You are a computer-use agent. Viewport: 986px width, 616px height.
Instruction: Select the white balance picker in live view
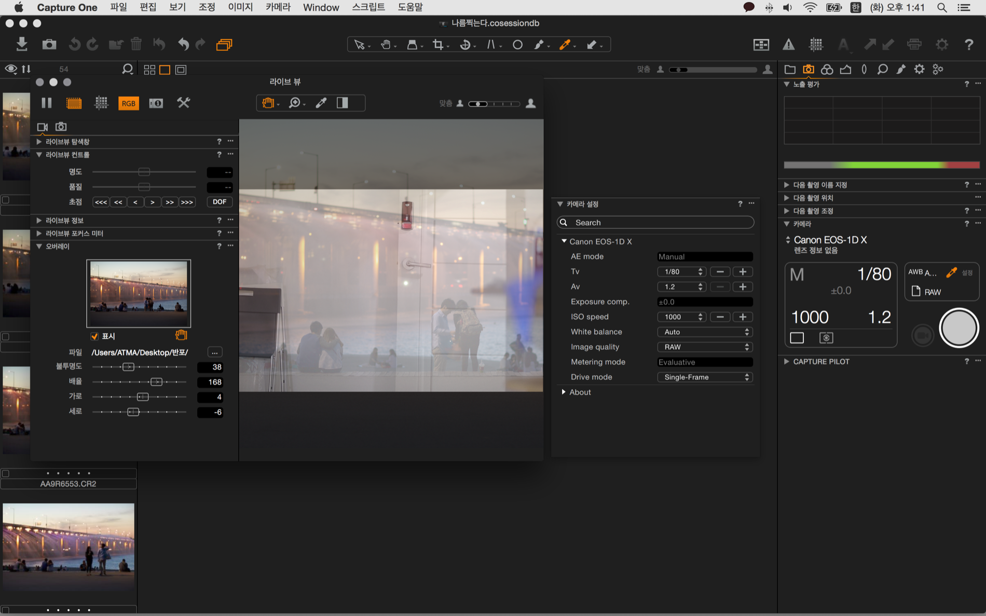[321, 103]
